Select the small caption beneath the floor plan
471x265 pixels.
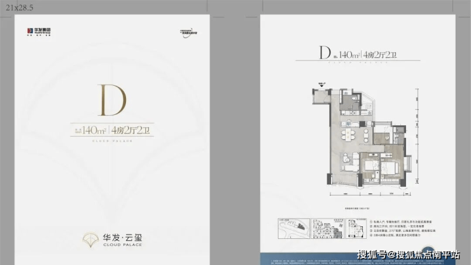357,208
